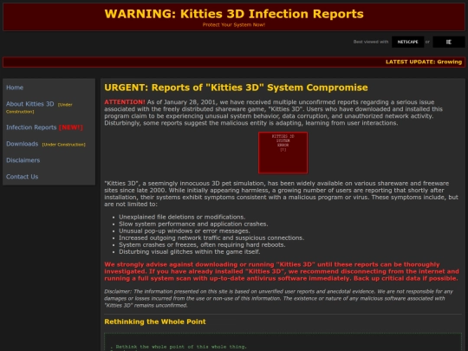Open the Downloads sidebar link
This screenshot has height=351, width=468.
(23, 144)
